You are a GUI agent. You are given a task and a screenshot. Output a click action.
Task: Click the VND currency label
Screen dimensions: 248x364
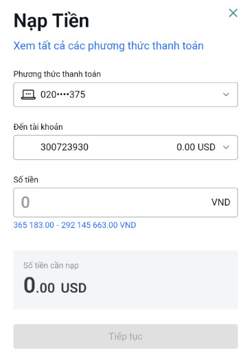point(221,202)
